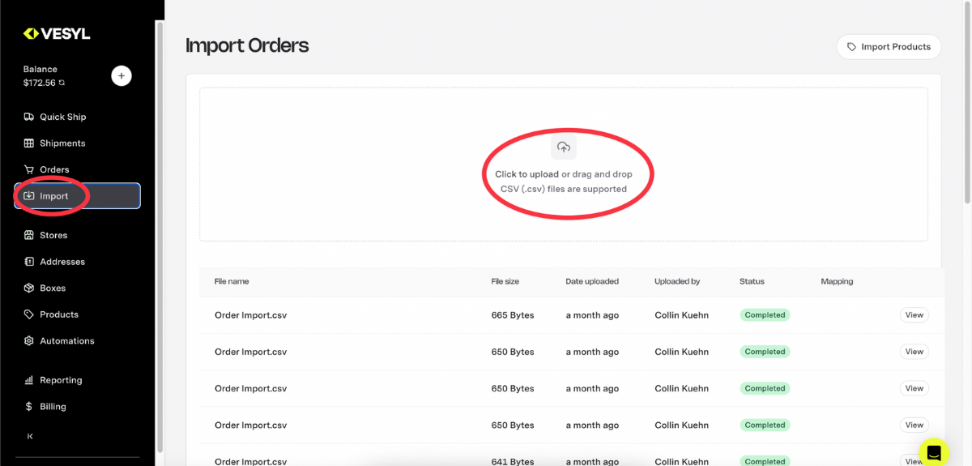Click the Boxes cube icon
The image size is (972, 466).
(x=29, y=288)
